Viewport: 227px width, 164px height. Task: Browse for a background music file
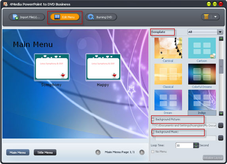point(221,138)
